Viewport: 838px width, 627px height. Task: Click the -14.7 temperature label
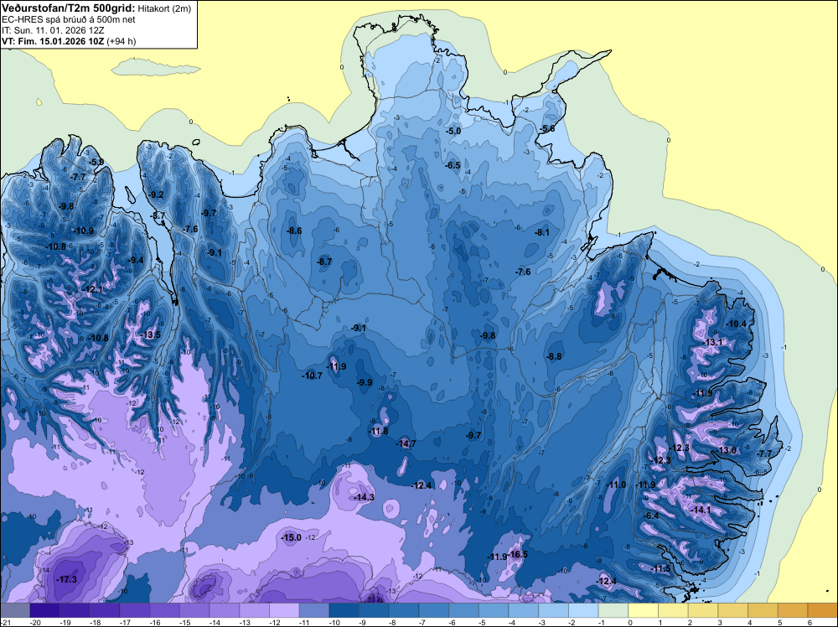pyautogui.click(x=406, y=443)
